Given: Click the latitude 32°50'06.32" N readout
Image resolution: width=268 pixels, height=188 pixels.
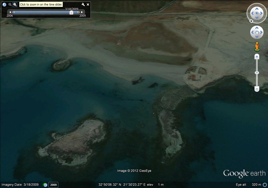Looking at the screenshot, I should click(x=110, y=185).
